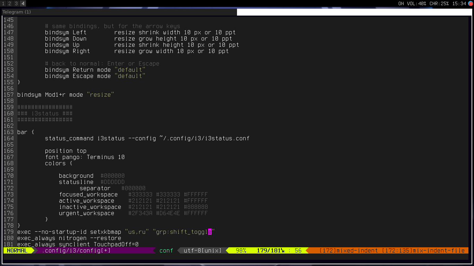The image size is (474, 266).
Task: Click 'exec_always nitrogen --restore' line
Action: click(69, 238)
